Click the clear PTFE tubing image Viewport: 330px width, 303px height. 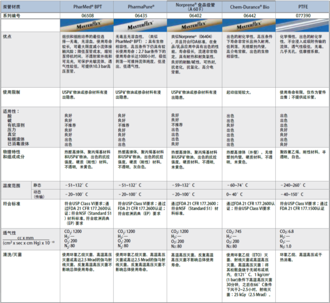[x=303, y=25]
